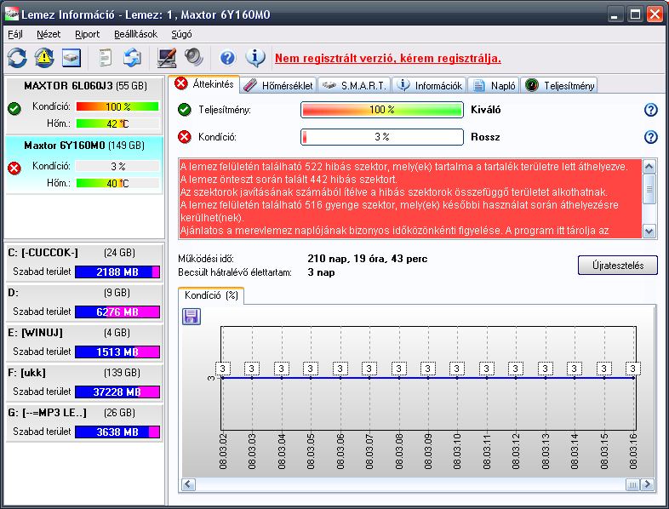Click the red disk warning message text
Image resolution: width=669 pixels, height=509 pixels.
410,198
